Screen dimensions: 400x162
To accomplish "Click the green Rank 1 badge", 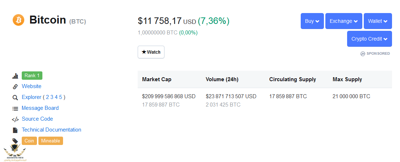I will point(32,75).
